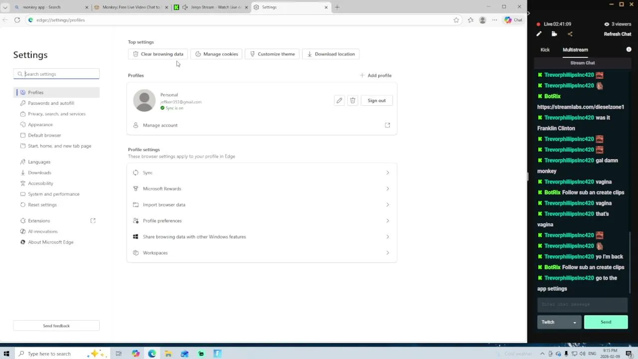Viewport: 638px width, 359px height.
Task: Open About Microsoft Edge
Action: tap(56, 242)
